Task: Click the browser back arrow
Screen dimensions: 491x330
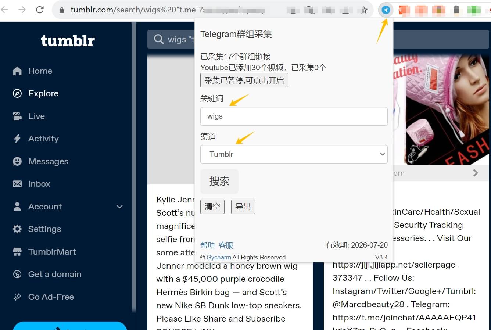Action: pos(5,10)
